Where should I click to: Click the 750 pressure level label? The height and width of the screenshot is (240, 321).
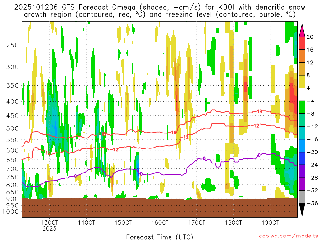13,177
